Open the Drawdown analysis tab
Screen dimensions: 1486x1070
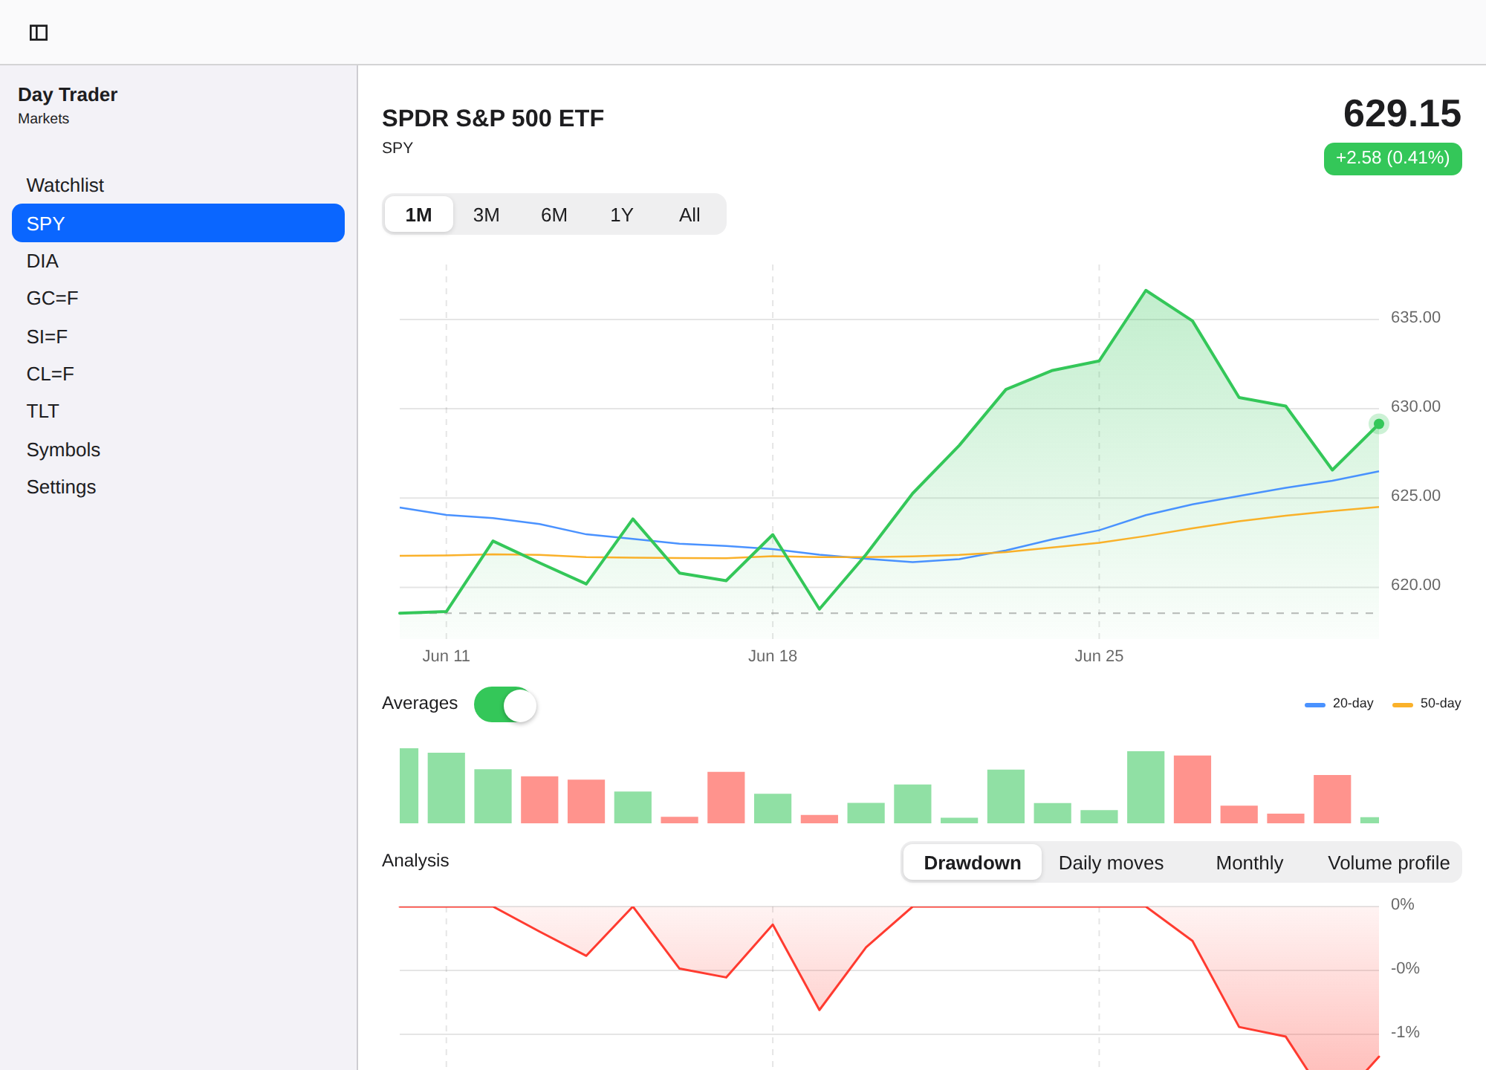[972, 863]
